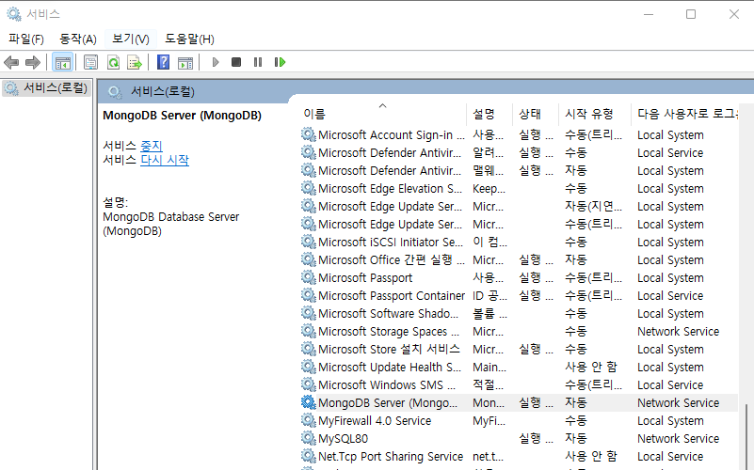Screen dimensions: 754x470
Task: Pause service toolbar icon
Action: click(x=258, y=62)
